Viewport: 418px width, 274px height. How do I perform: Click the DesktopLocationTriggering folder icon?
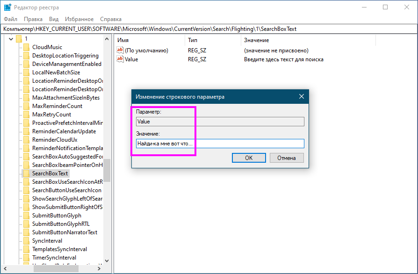pyautogui.click(x=26, y=56)
